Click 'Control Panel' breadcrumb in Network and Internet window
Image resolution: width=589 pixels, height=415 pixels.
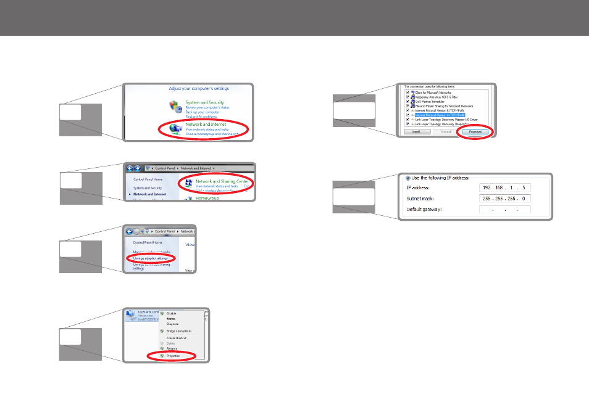165,168
